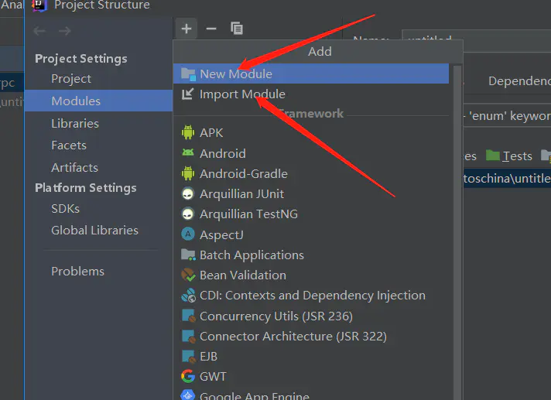Open the Problems section
This screenshot has width=551, height=400.
(77, 271)
